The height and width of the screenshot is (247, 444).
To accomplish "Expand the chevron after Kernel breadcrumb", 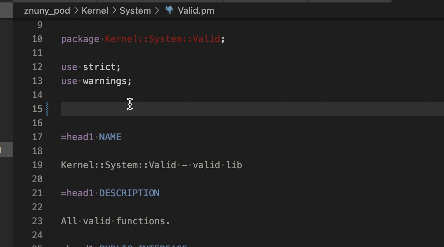I will pos(114,11).
